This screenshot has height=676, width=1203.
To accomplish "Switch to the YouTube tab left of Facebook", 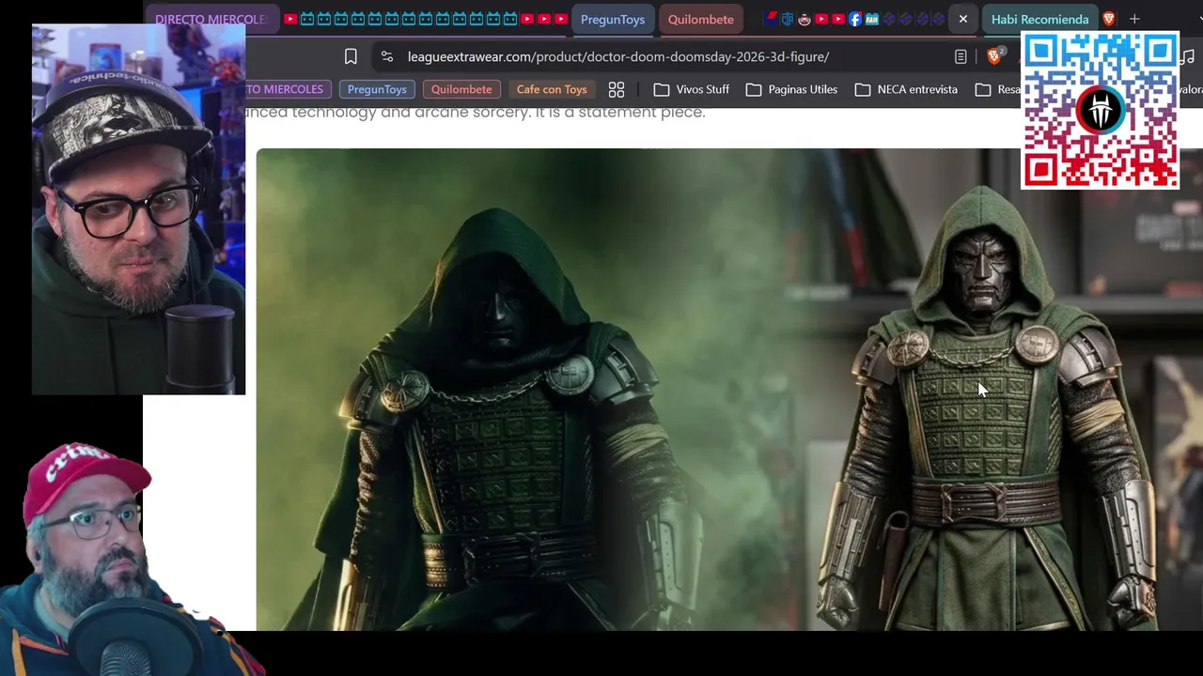I will (x=837, y=19).
